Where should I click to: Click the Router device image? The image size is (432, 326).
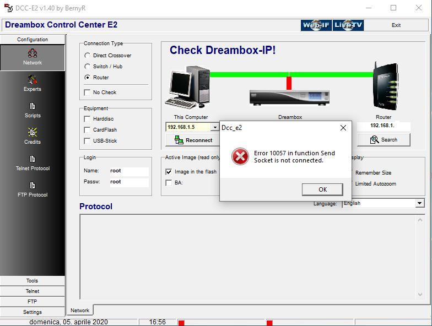tap(386, 86)
